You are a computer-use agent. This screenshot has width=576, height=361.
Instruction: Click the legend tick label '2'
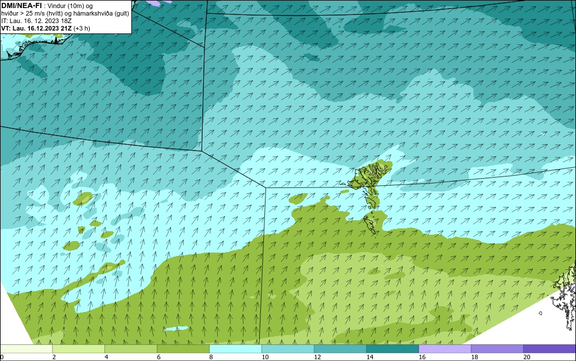click(54, 357)
